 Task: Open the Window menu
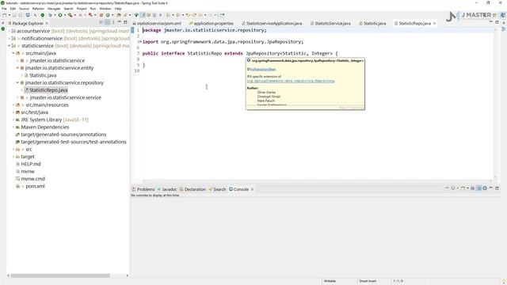click(x=105, y=9)
